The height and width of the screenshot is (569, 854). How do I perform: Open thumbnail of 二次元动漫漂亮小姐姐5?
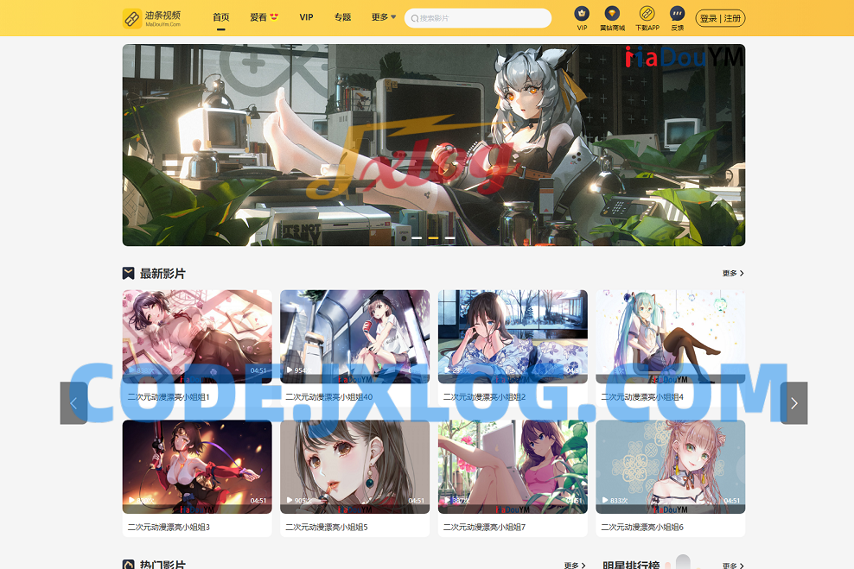(x=354, y=466)
